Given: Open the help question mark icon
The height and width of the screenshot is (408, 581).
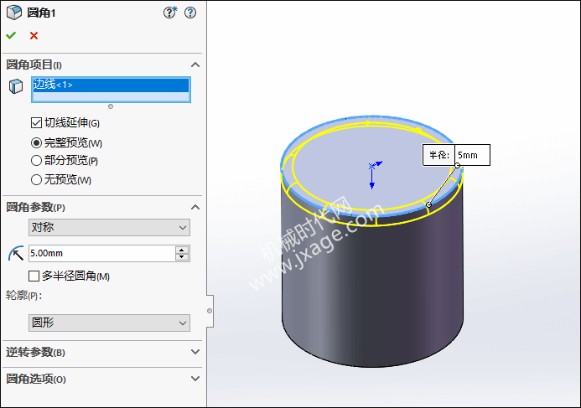Looking at the screenshot, I should tap(190, 13).
